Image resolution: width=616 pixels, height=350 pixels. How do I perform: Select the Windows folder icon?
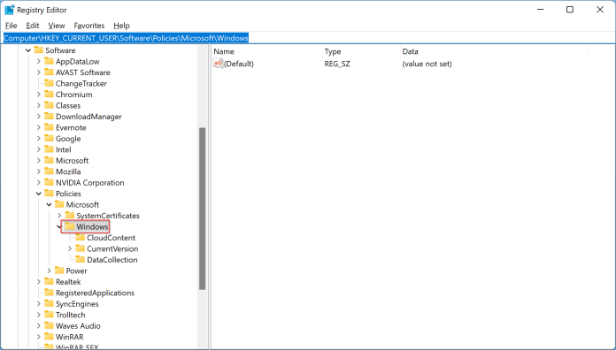pyautogui.click(x=70, y=226)
